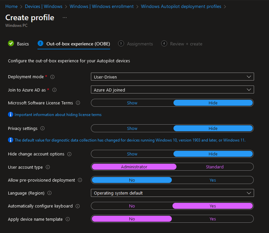Click info icon next to Microsoft Software License Terms
The image size is (269, 233).
tap(78, 103)
